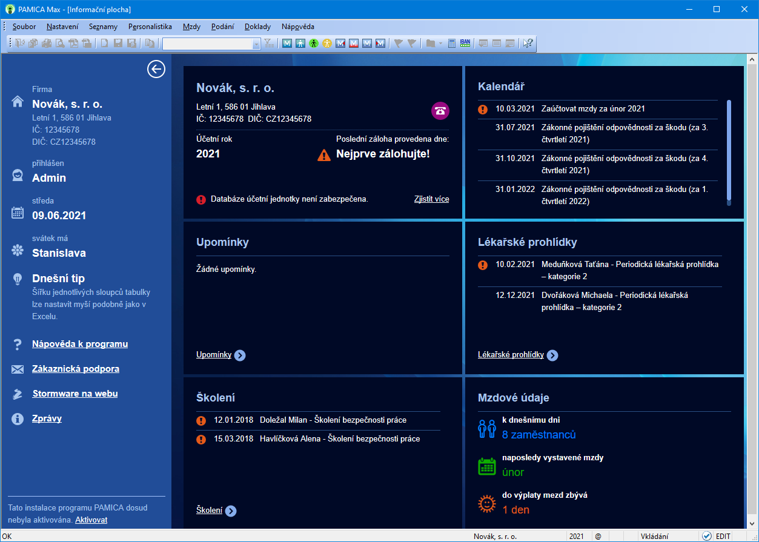
Task: Click the collapse sidebar back-arrow icon
Action: 156,70
